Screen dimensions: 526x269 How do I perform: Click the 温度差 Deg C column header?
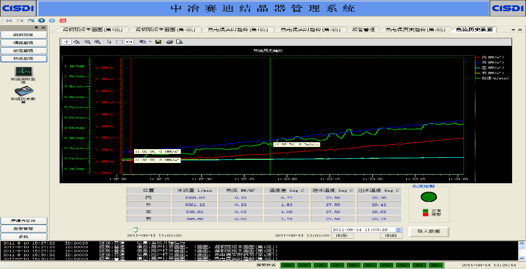tap(286, 190)
